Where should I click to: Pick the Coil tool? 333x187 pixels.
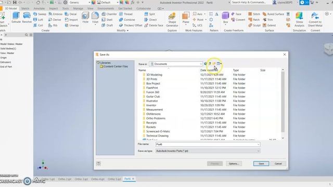[x=38, y=25]
